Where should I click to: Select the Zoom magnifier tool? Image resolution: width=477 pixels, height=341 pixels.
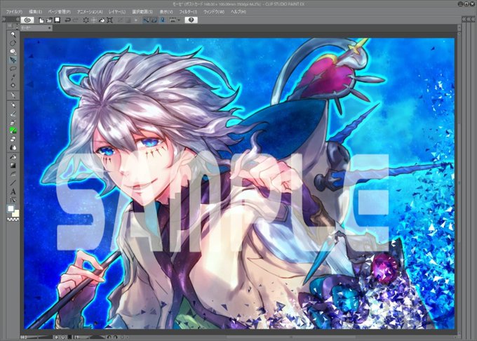[13, 34]
